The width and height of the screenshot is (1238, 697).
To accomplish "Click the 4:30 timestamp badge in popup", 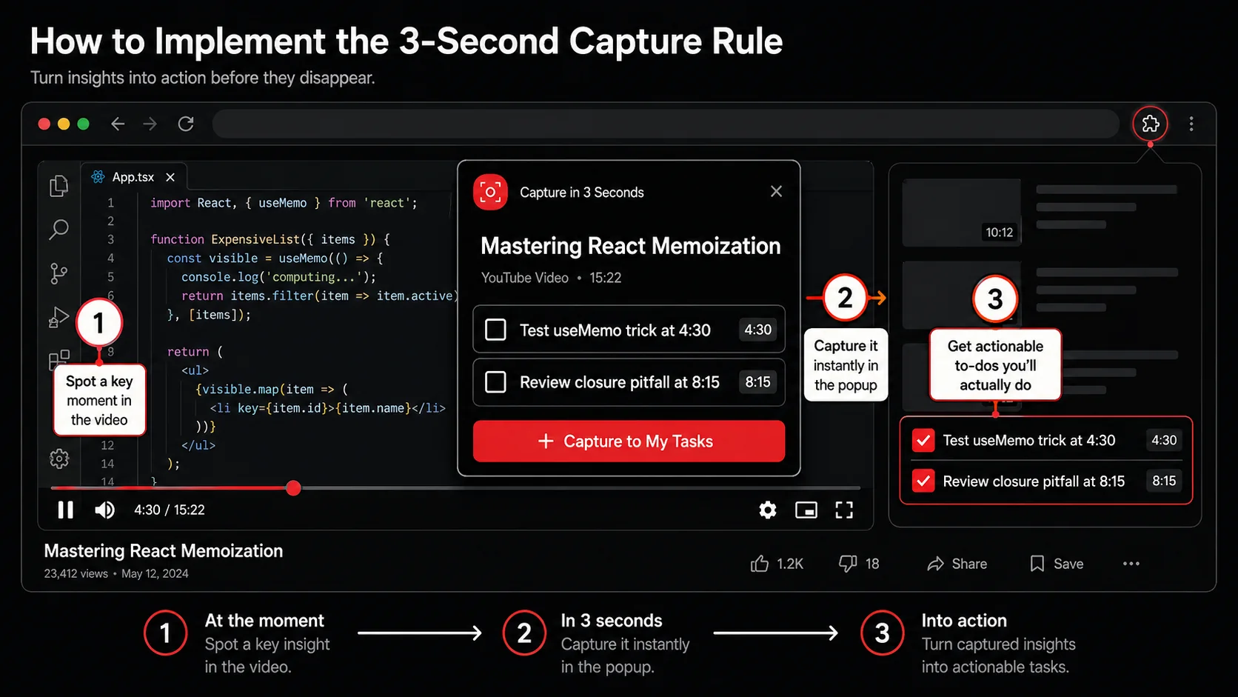I will [757, 330].
